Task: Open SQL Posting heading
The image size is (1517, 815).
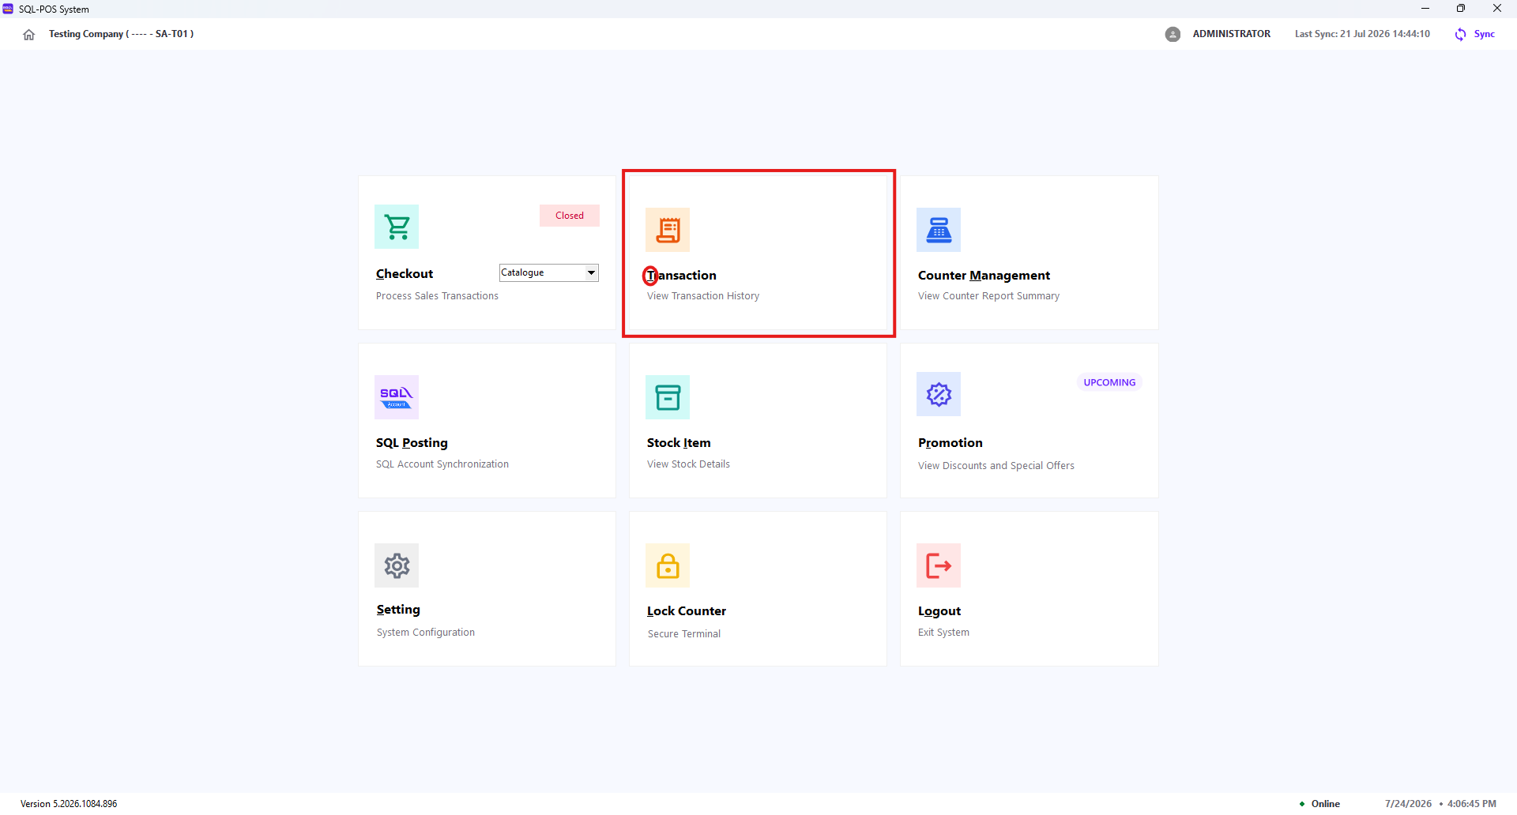Action: [412, 443]
